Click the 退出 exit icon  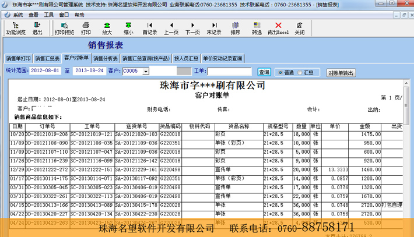(37, 29)
